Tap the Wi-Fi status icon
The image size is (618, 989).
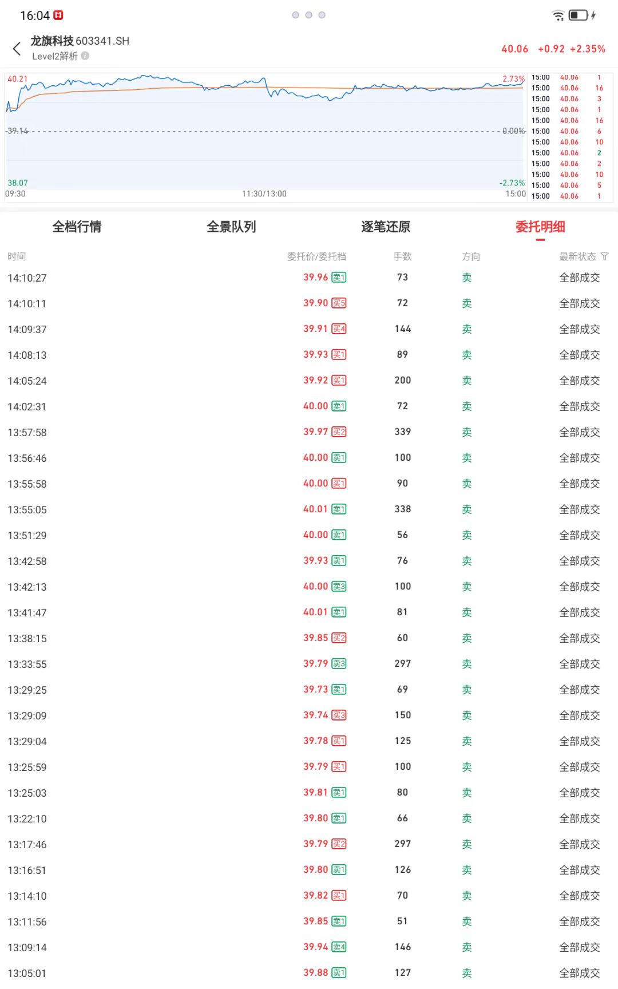click(x=558, y=15)
